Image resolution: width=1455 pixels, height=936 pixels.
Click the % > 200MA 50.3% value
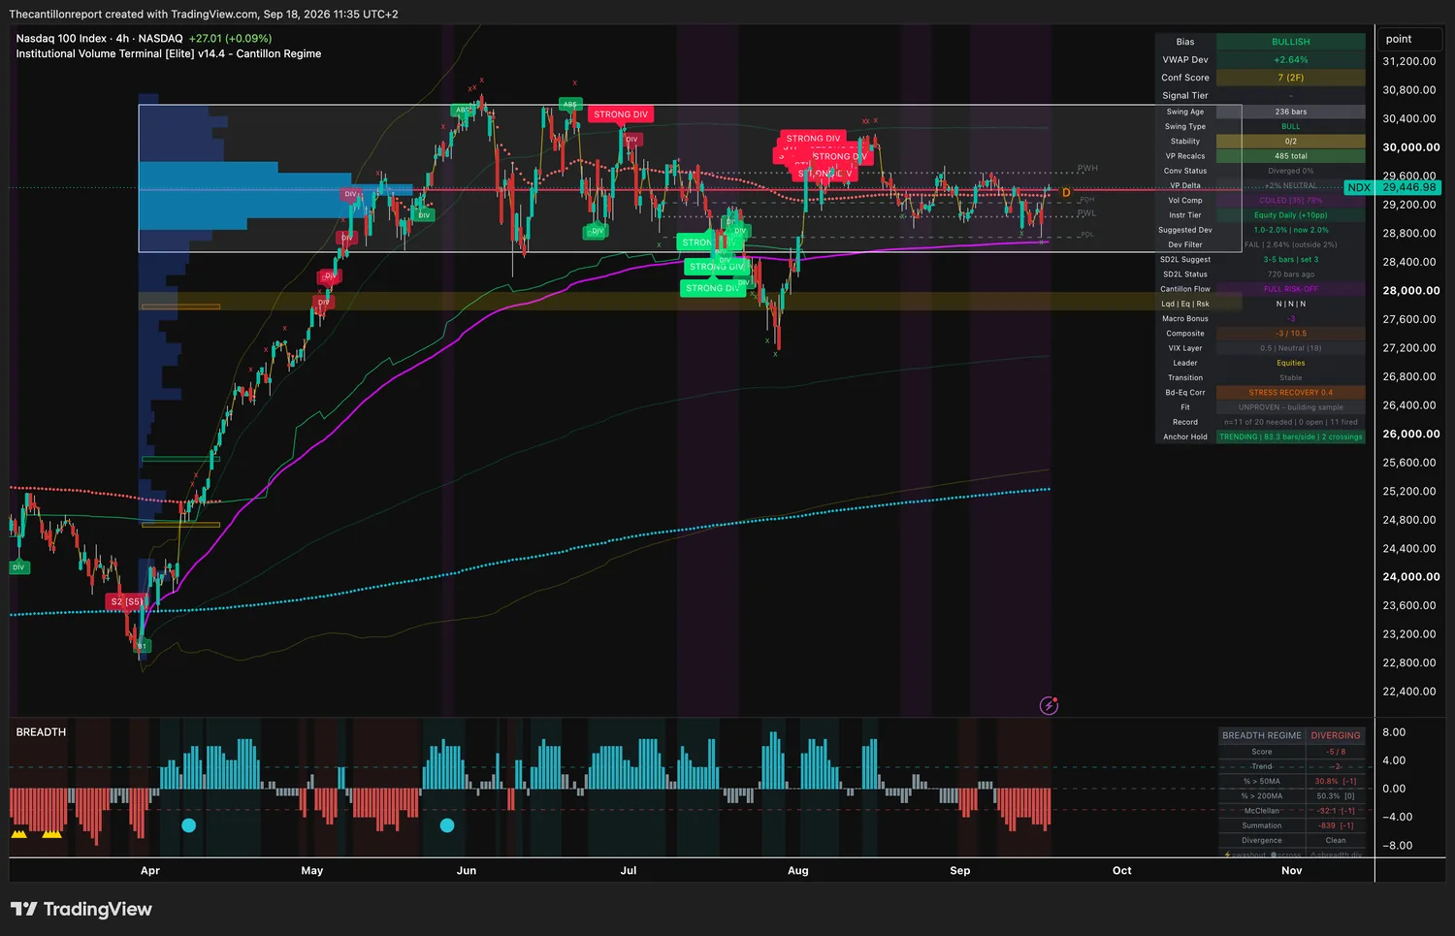(x=1336, y=796)
